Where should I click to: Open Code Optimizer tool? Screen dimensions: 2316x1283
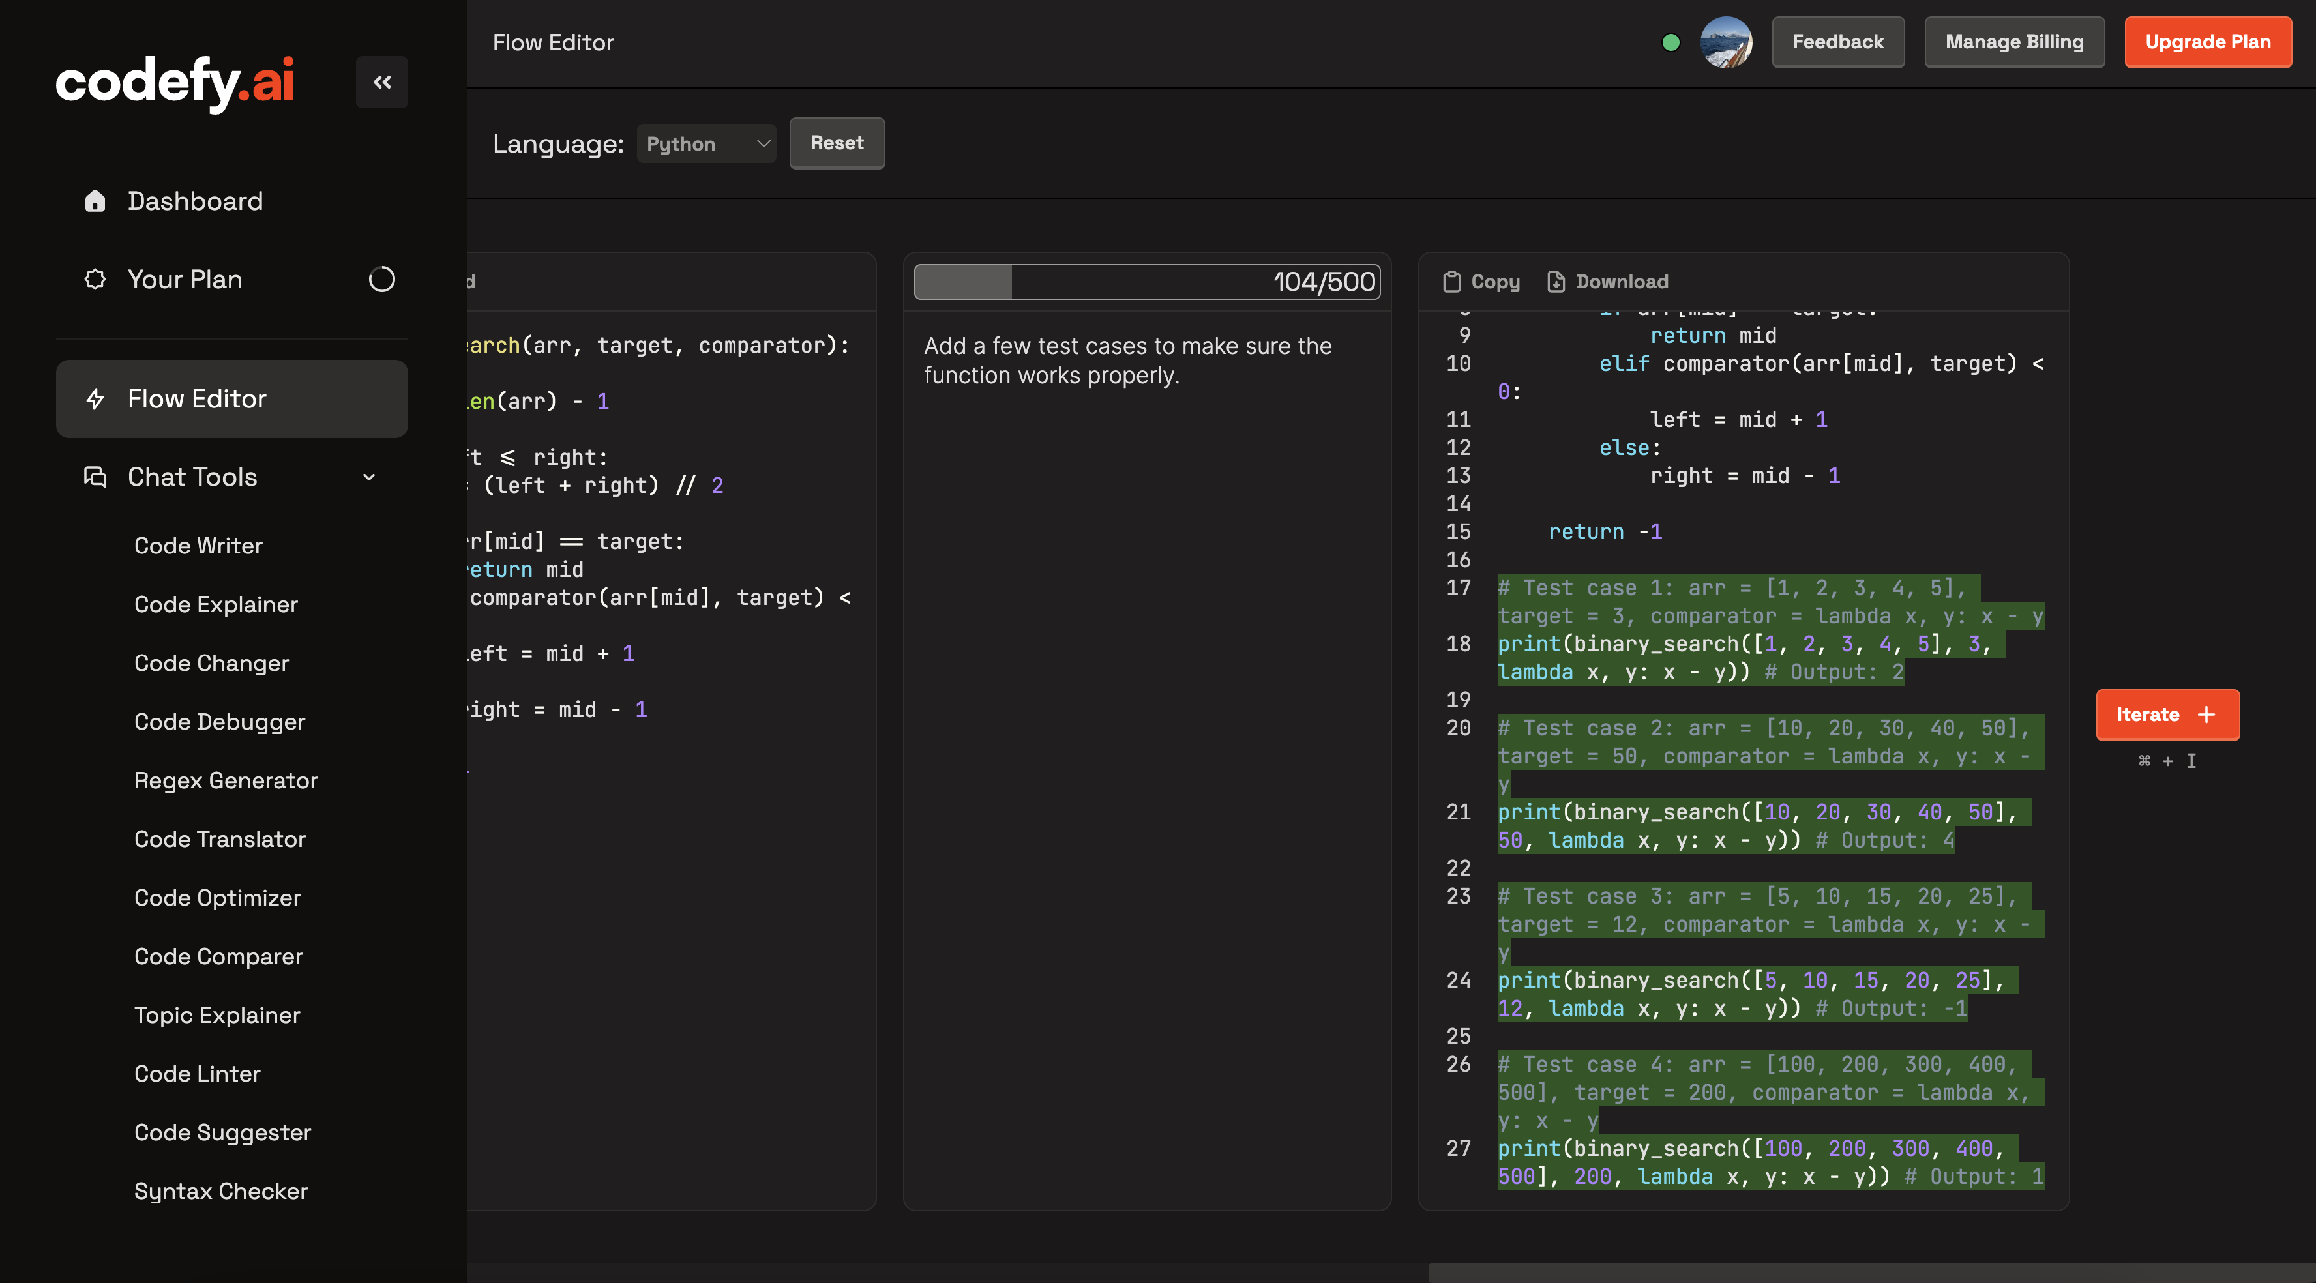coord(216,897)
